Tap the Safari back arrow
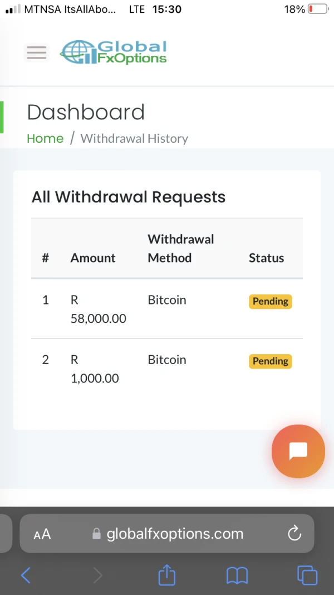 point(26,575)
